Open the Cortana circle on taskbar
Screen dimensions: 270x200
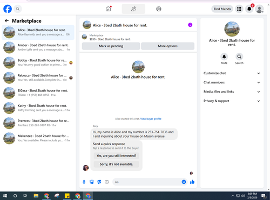(15, 196)
